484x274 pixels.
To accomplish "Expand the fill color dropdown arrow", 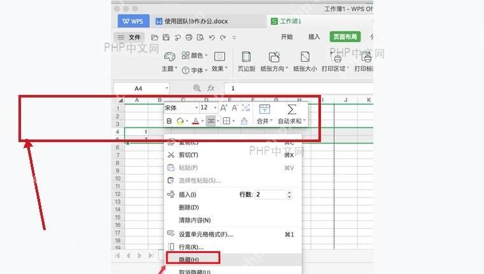I will click(187, 121).
